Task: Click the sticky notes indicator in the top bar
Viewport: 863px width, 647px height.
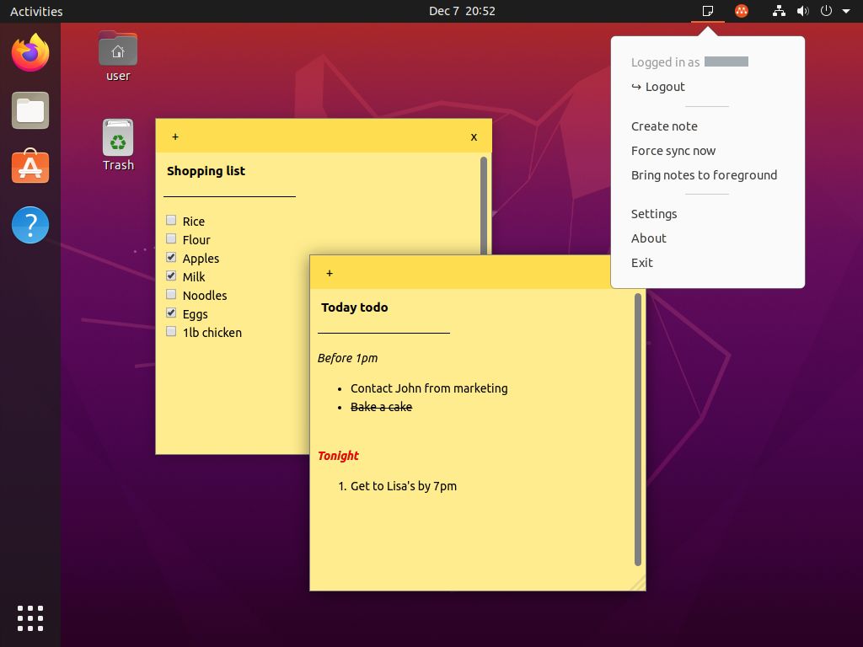Action: (708, 11)
